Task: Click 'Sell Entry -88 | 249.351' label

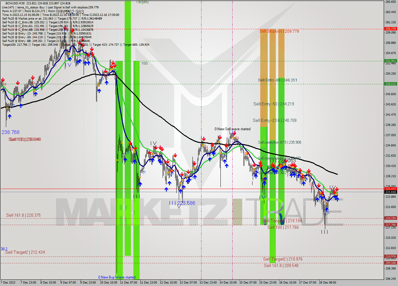Action: (277, 80)
